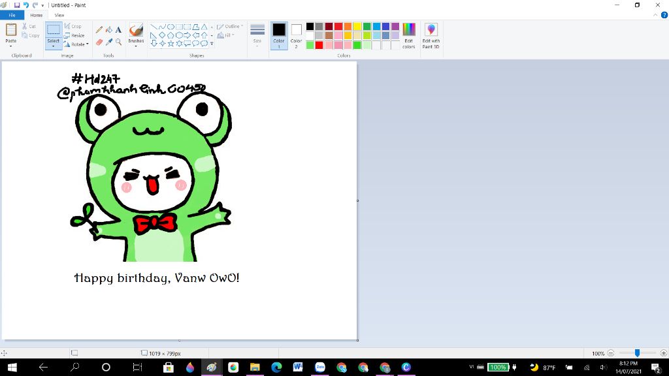Click the Paste clipboard icon
The width and height of the screenshot is (669, 376).
tap(11, 29)
